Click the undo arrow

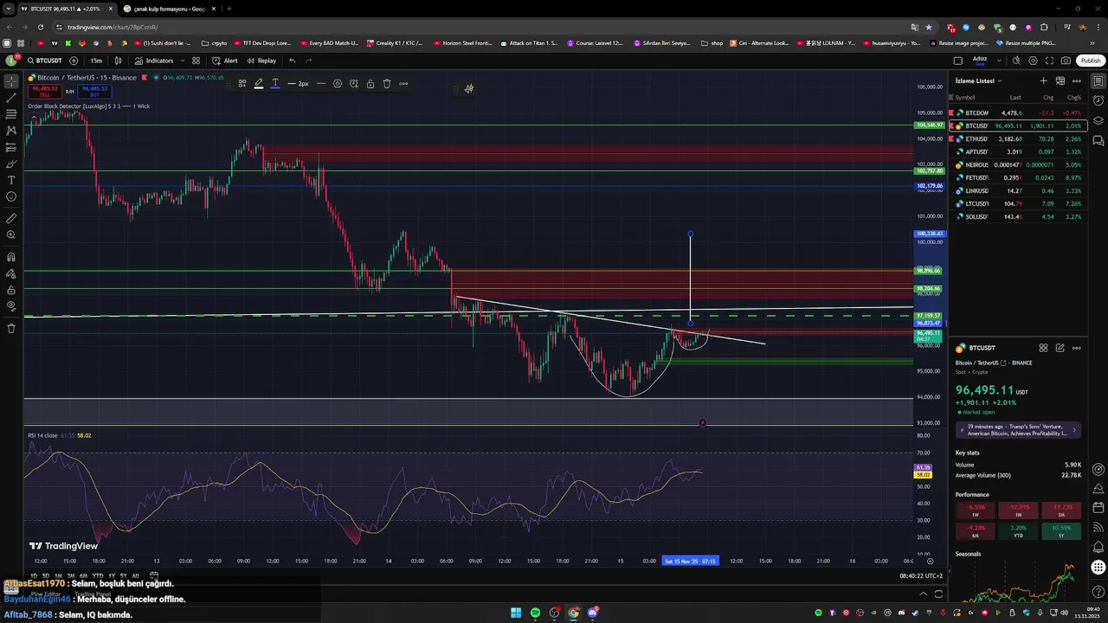coord(293,61)
